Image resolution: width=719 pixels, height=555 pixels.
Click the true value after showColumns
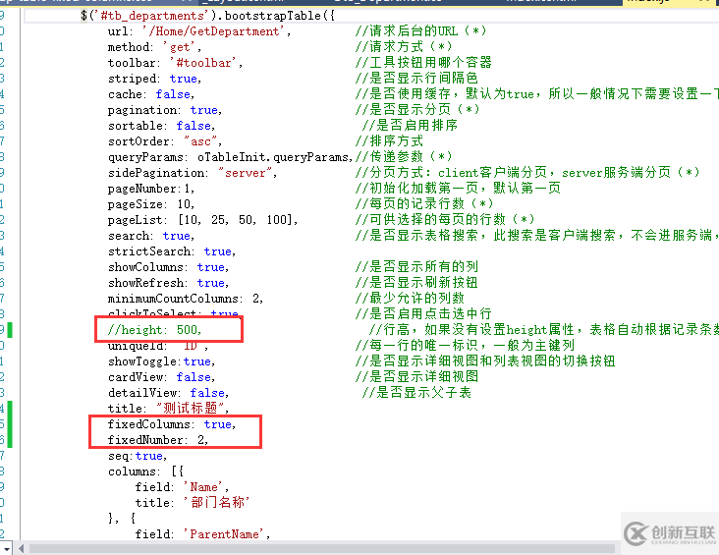[210, 267]
